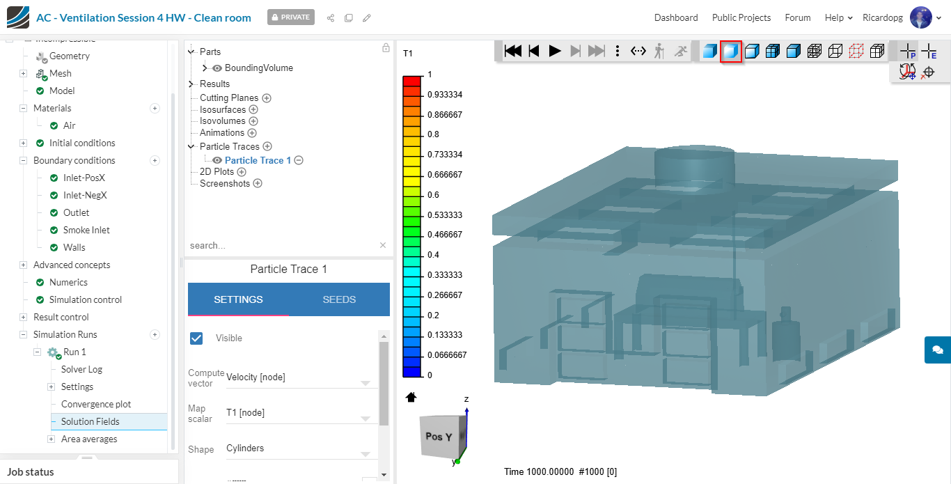Step forward one frame
The image size is (951, 484).
click(576, 51)
